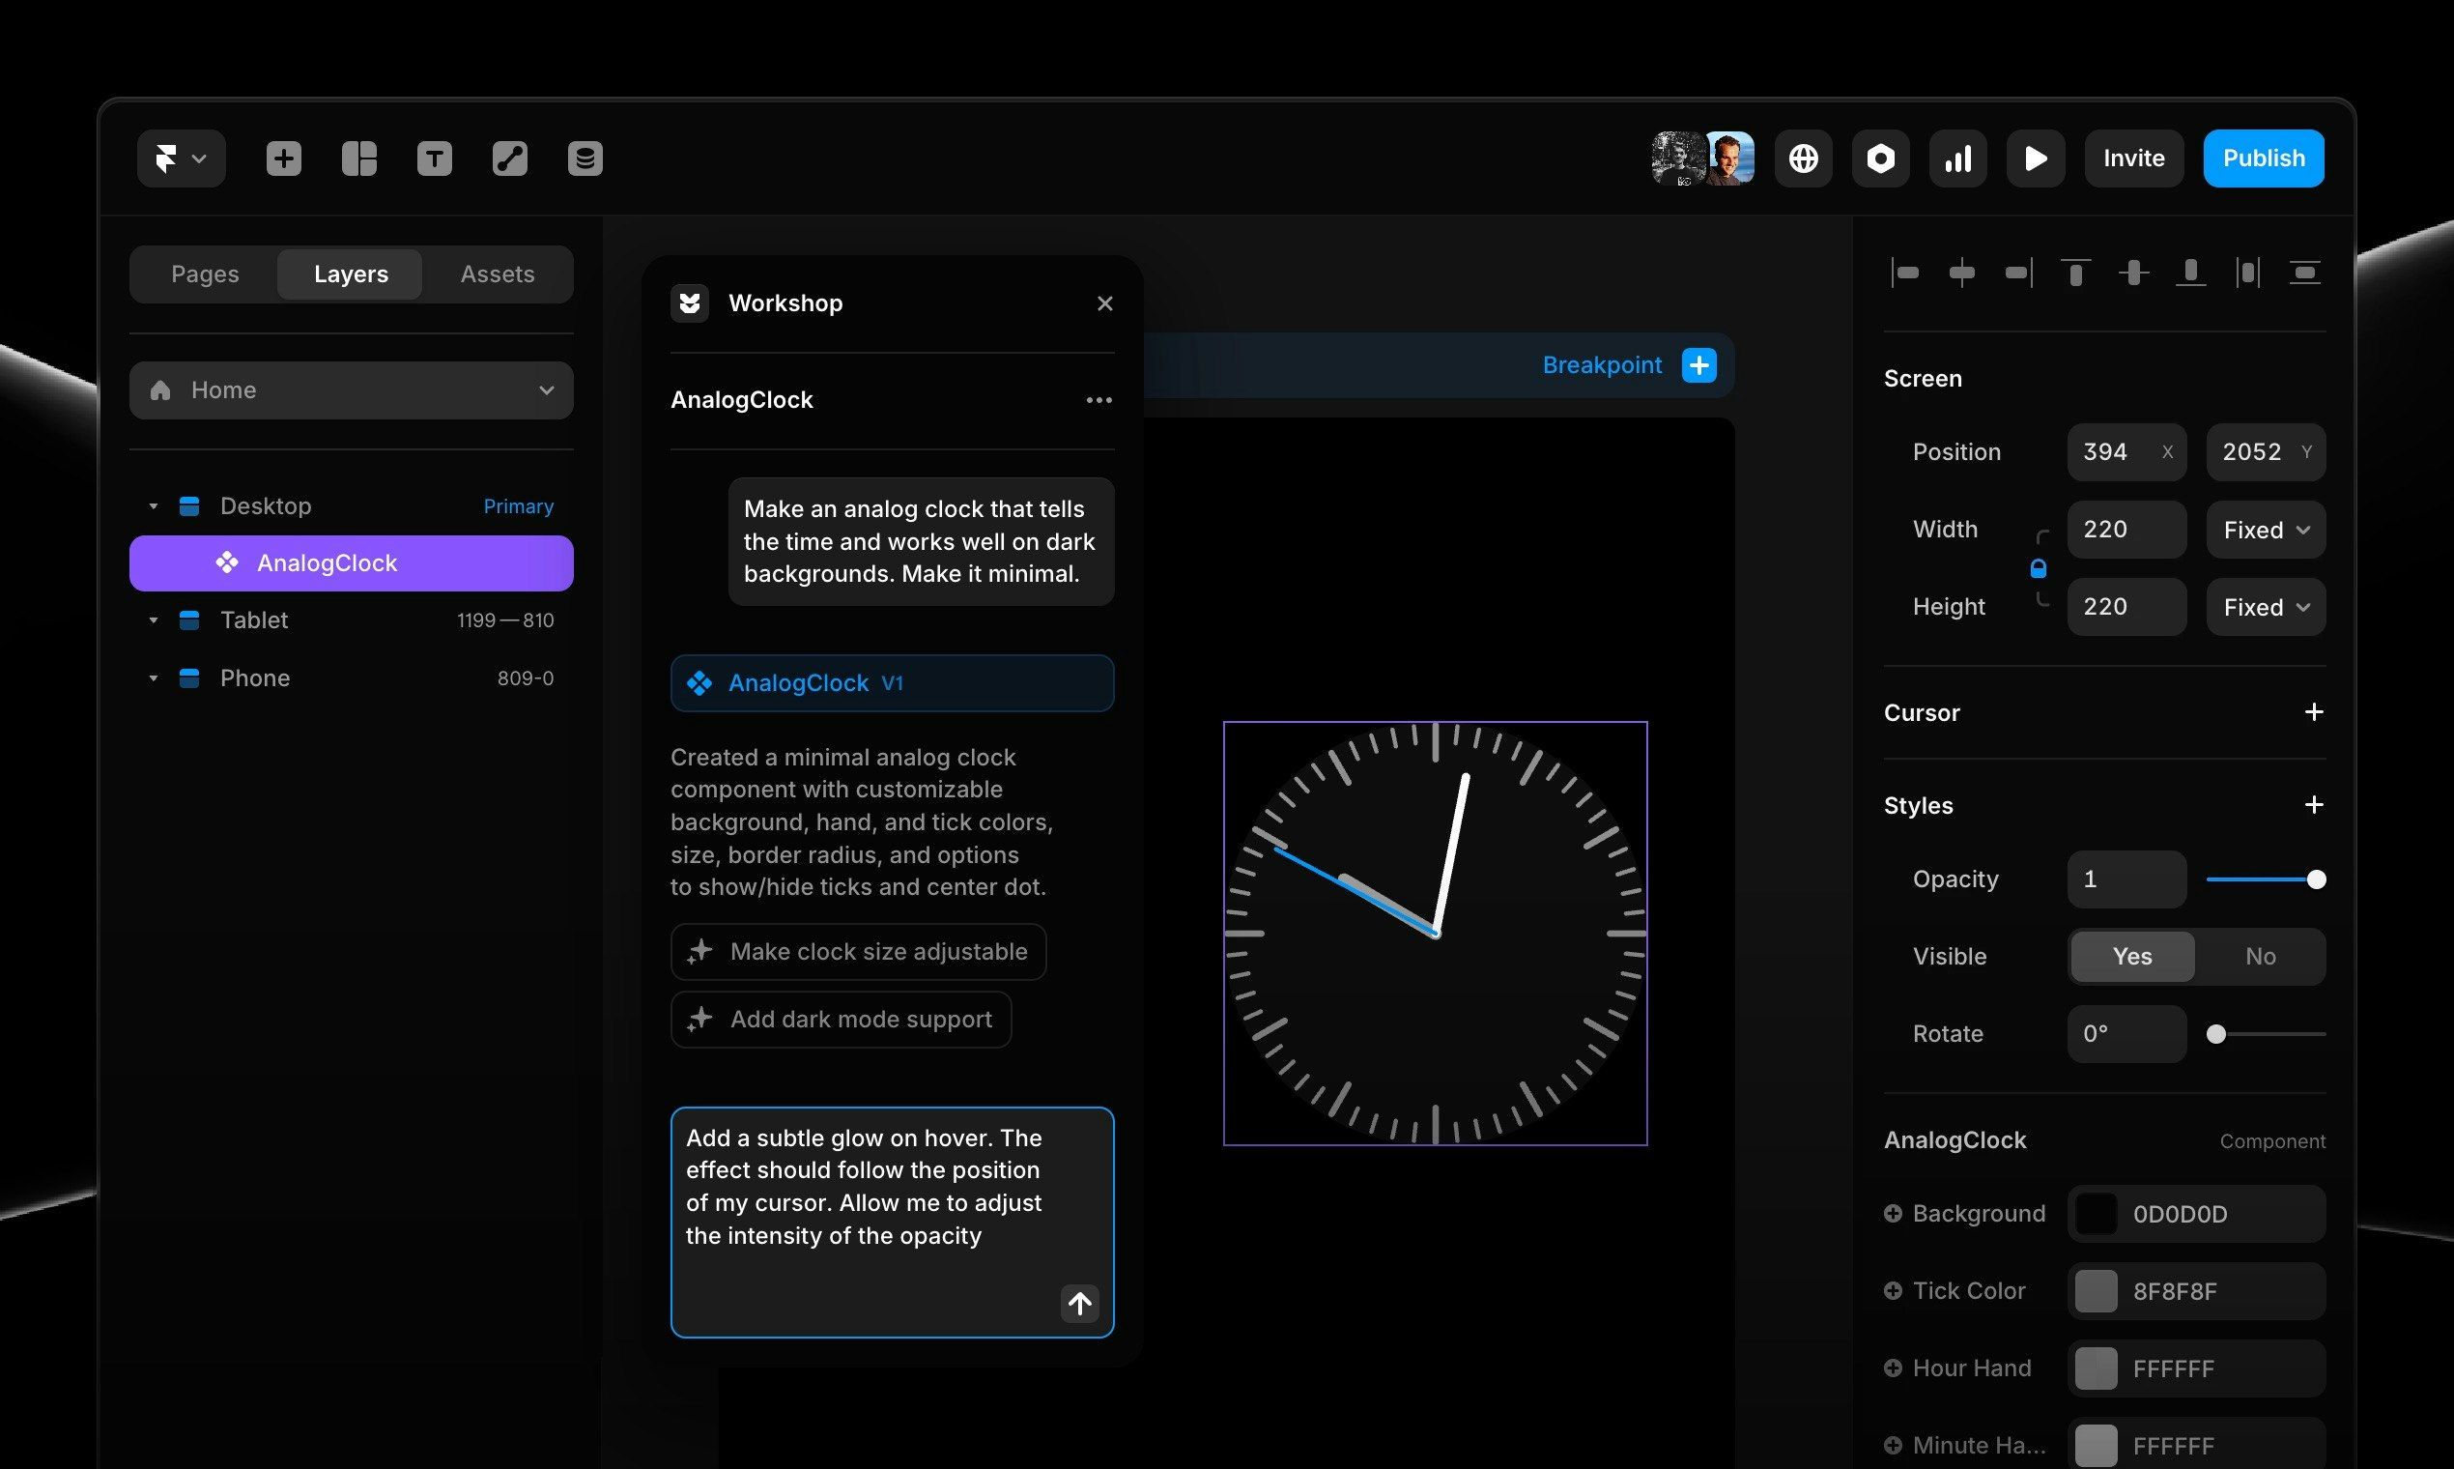This screenshot has width=2454, height=1469.
Task: Open AnalogClock three-dot options menu
Action: coord(1099,400)
